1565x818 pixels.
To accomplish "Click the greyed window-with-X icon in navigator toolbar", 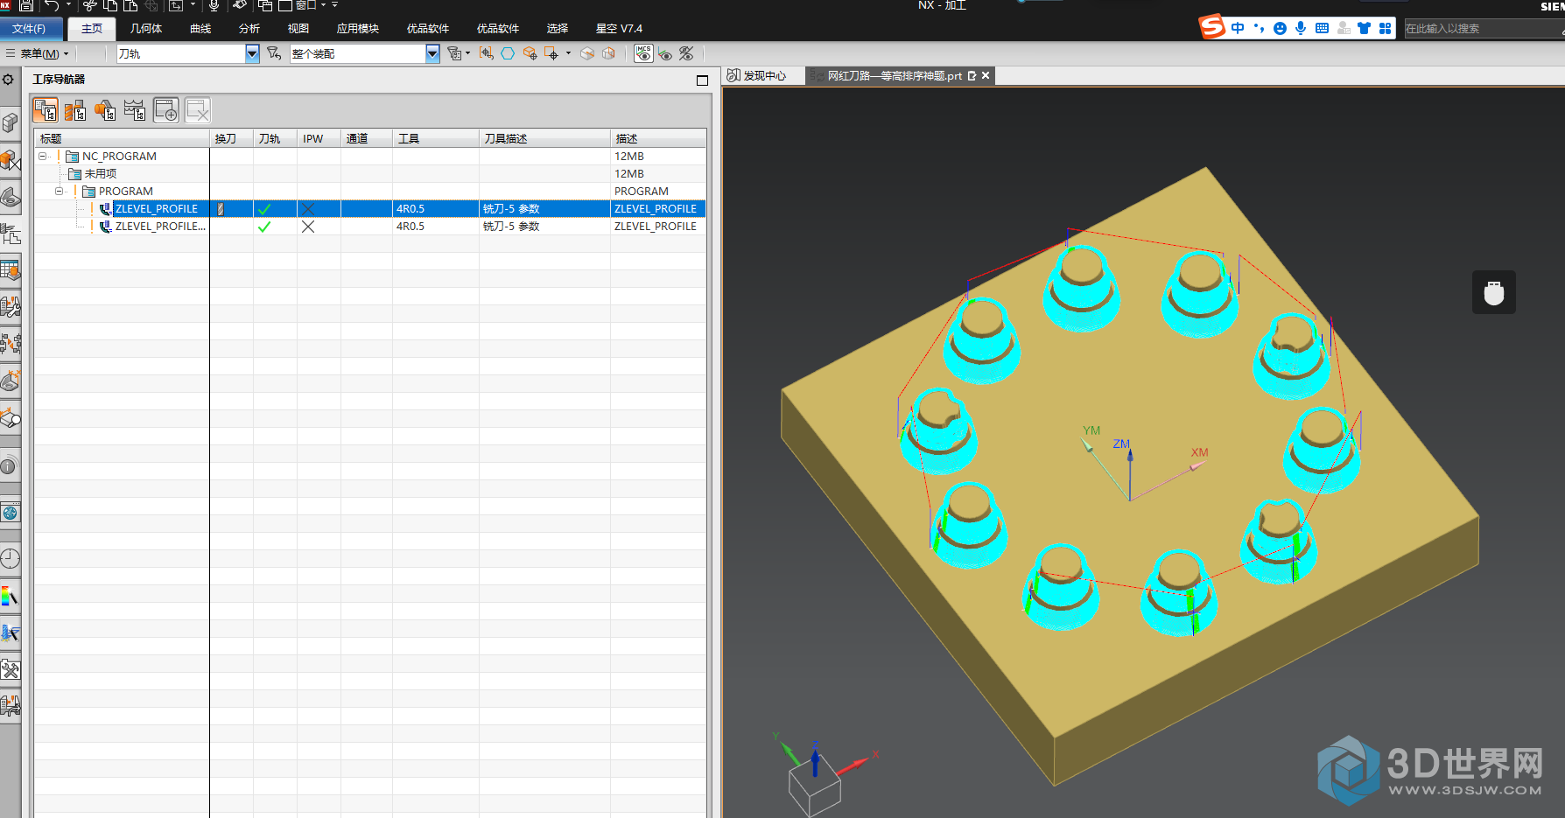I will 198,110.
